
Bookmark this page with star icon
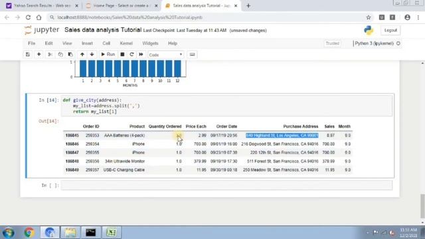pyautogui.click(x=369, y=17)
